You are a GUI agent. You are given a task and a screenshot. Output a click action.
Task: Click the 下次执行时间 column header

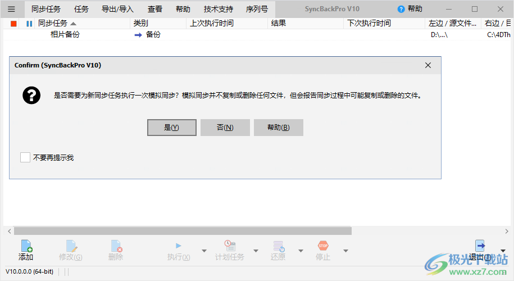coord(384,23)
